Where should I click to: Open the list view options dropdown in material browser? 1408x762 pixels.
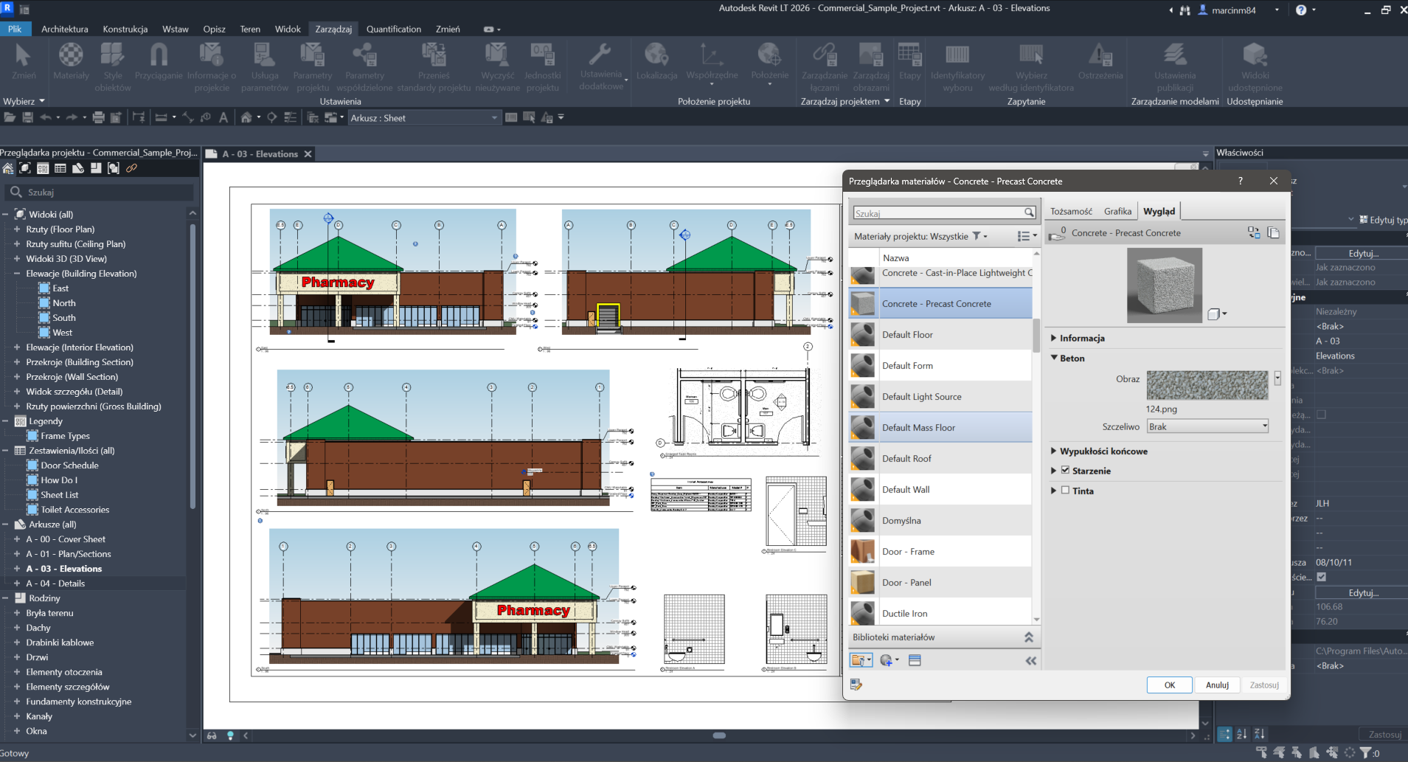coord(1027,236)
